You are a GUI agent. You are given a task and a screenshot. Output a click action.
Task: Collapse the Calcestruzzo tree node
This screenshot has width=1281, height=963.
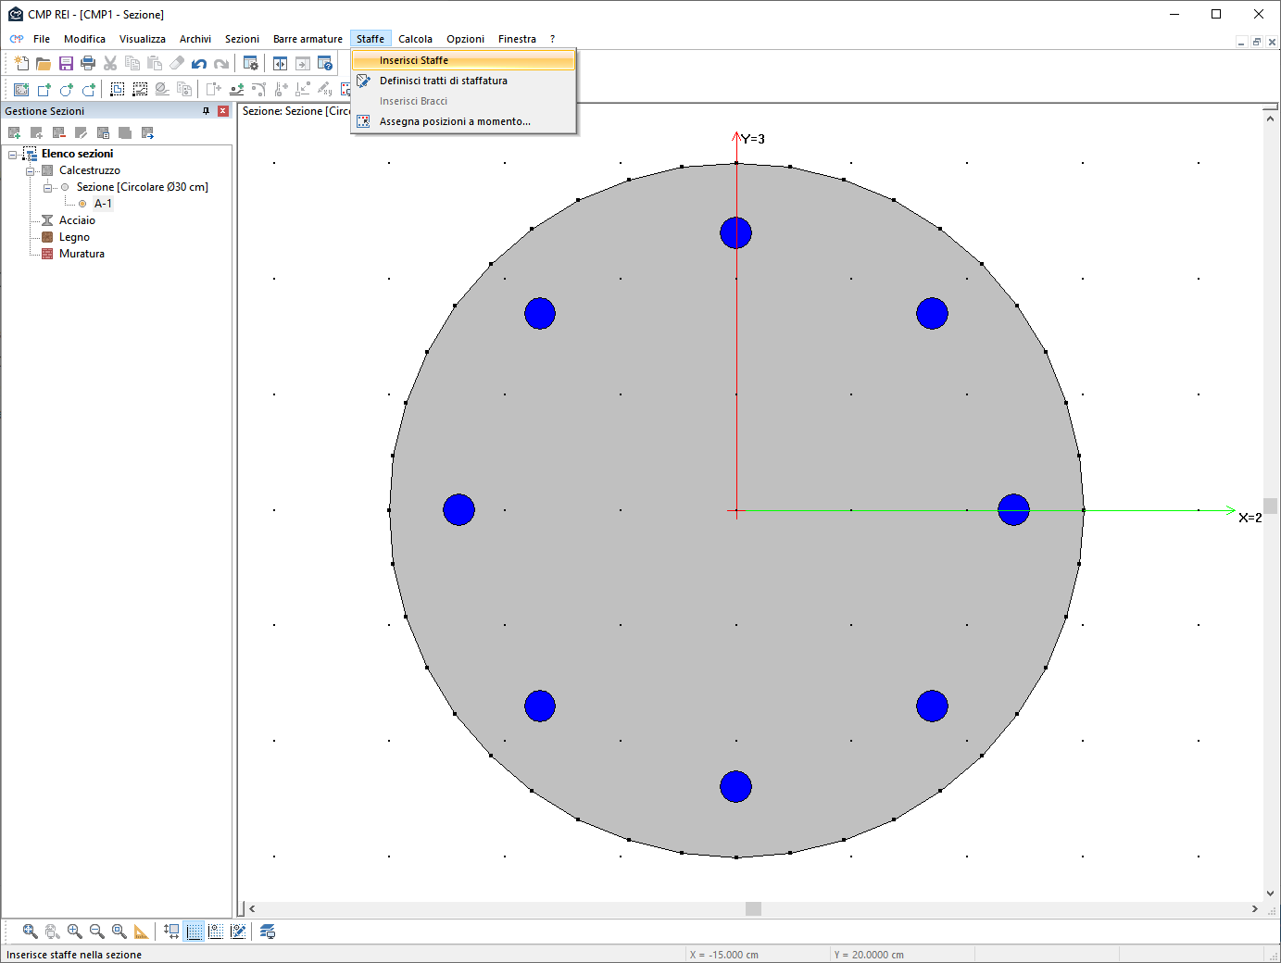click(30, 171)
